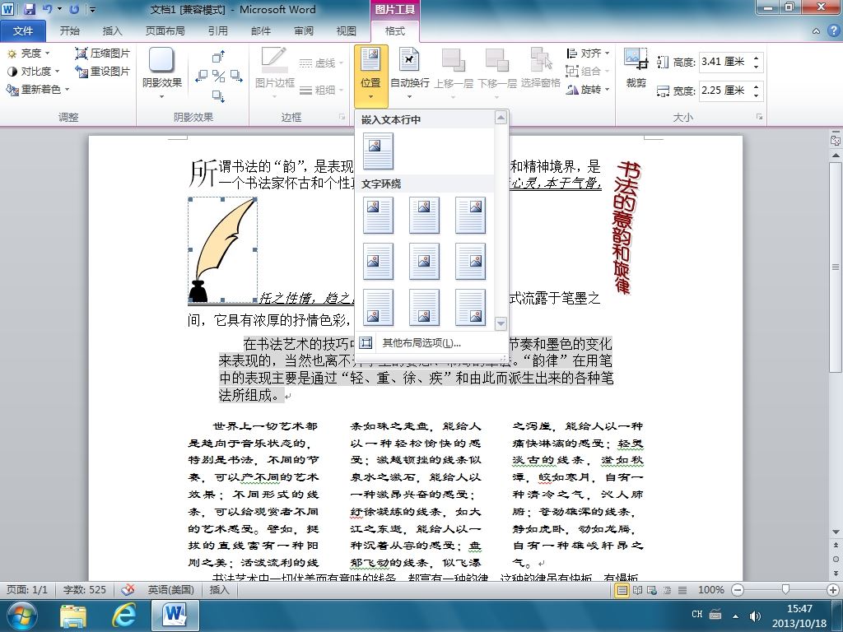Open the line weight dropdown
Image resolution: width=843 pixels, height=632 pixels.
coord(321,90)
